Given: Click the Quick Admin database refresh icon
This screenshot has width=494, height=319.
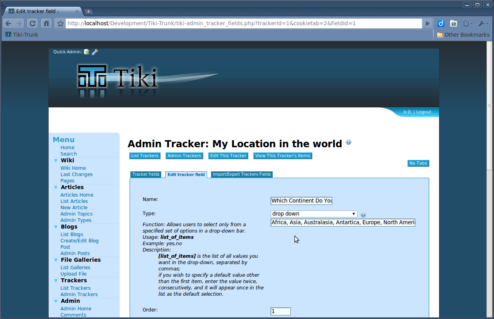Looking at the screenshot, I should 87,52.
